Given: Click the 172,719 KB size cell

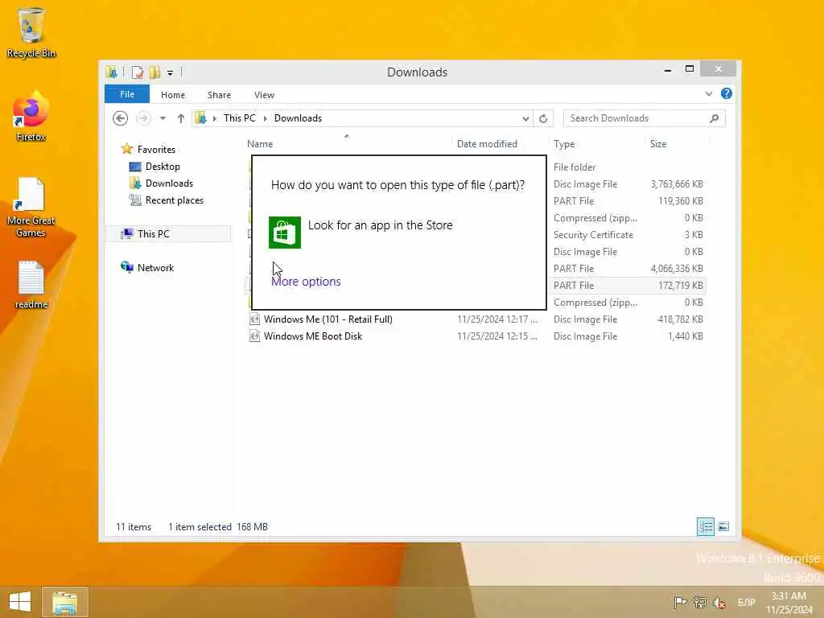Looking at the screenshot, I should coord(681,286).
